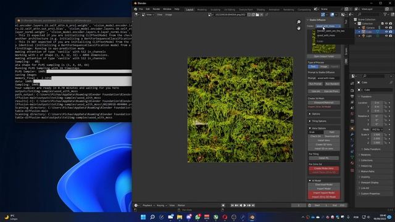This screenshot has width=395, height=222.
Task: Open the Folder dropdown in the Stable Diffusion panel
Action: (328, 26)
